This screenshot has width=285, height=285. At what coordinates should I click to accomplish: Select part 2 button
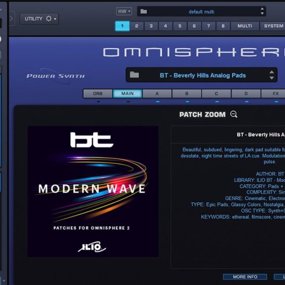coord(137,26)
